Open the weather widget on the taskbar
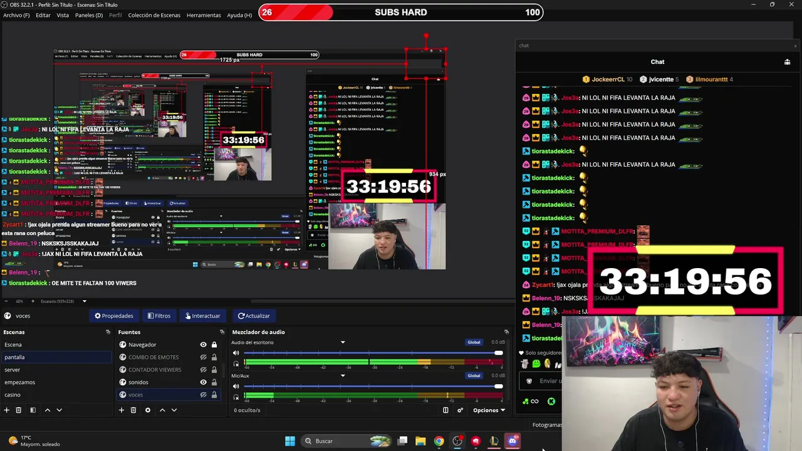 34,441
